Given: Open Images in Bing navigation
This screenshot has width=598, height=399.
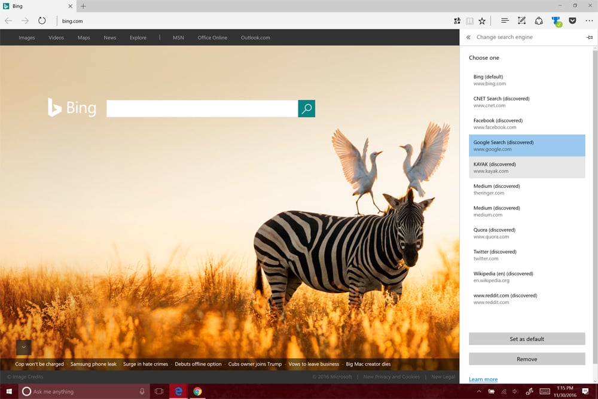Looking at the screenshot, I should pyautogui.click(x=27, y=38).
